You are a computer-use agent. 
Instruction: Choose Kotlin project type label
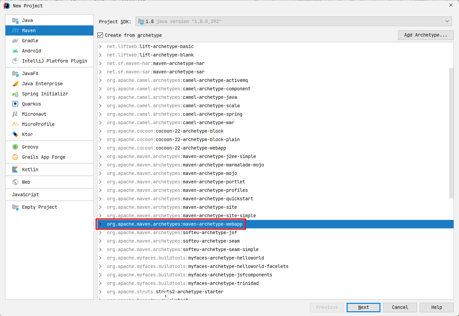pyautogui.click(x=30, y=170)
